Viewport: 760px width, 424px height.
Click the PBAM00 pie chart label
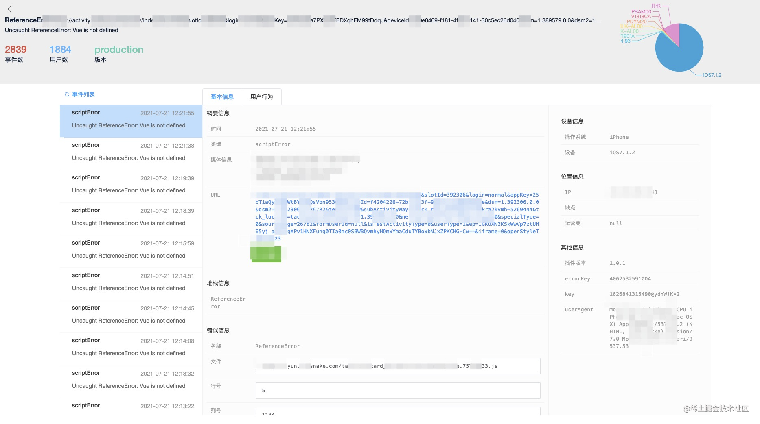point(641,12)
